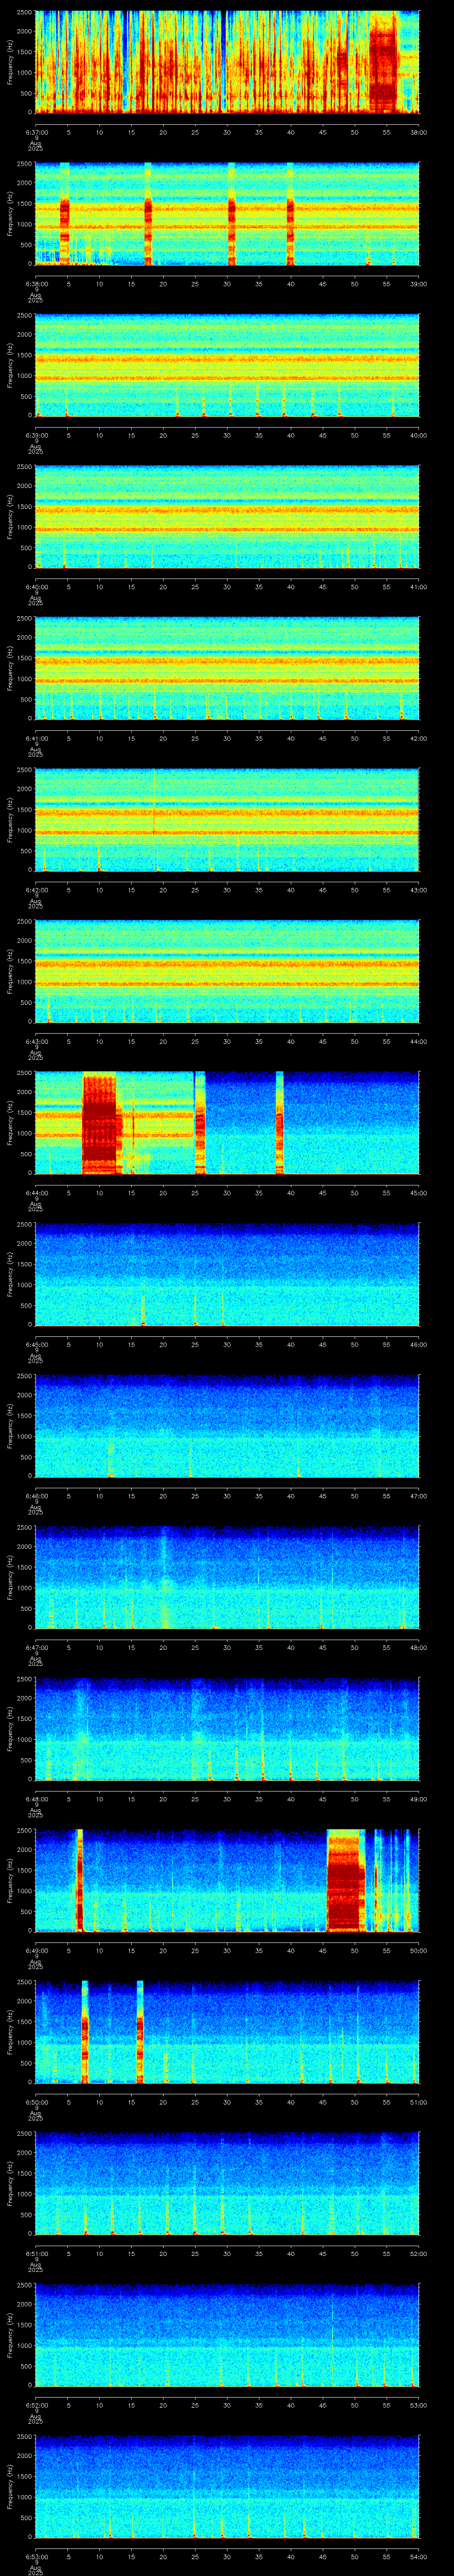Click the 6:44:00 time axis label

36,1193
